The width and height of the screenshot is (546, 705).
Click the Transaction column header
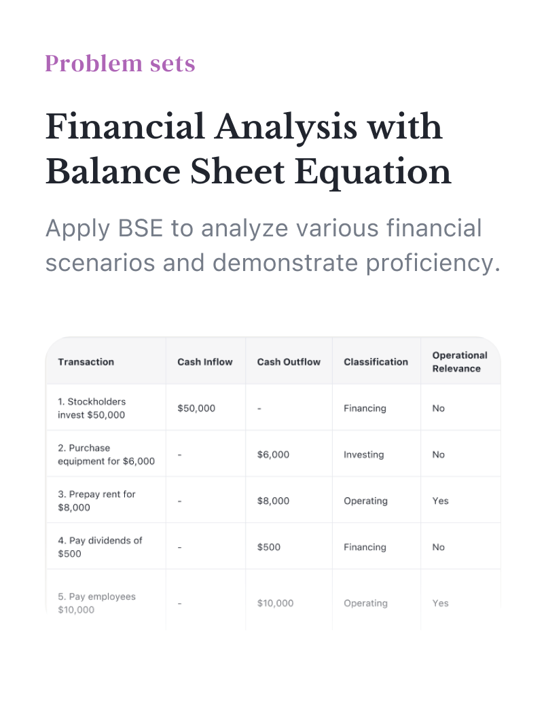tap(86, 362)
